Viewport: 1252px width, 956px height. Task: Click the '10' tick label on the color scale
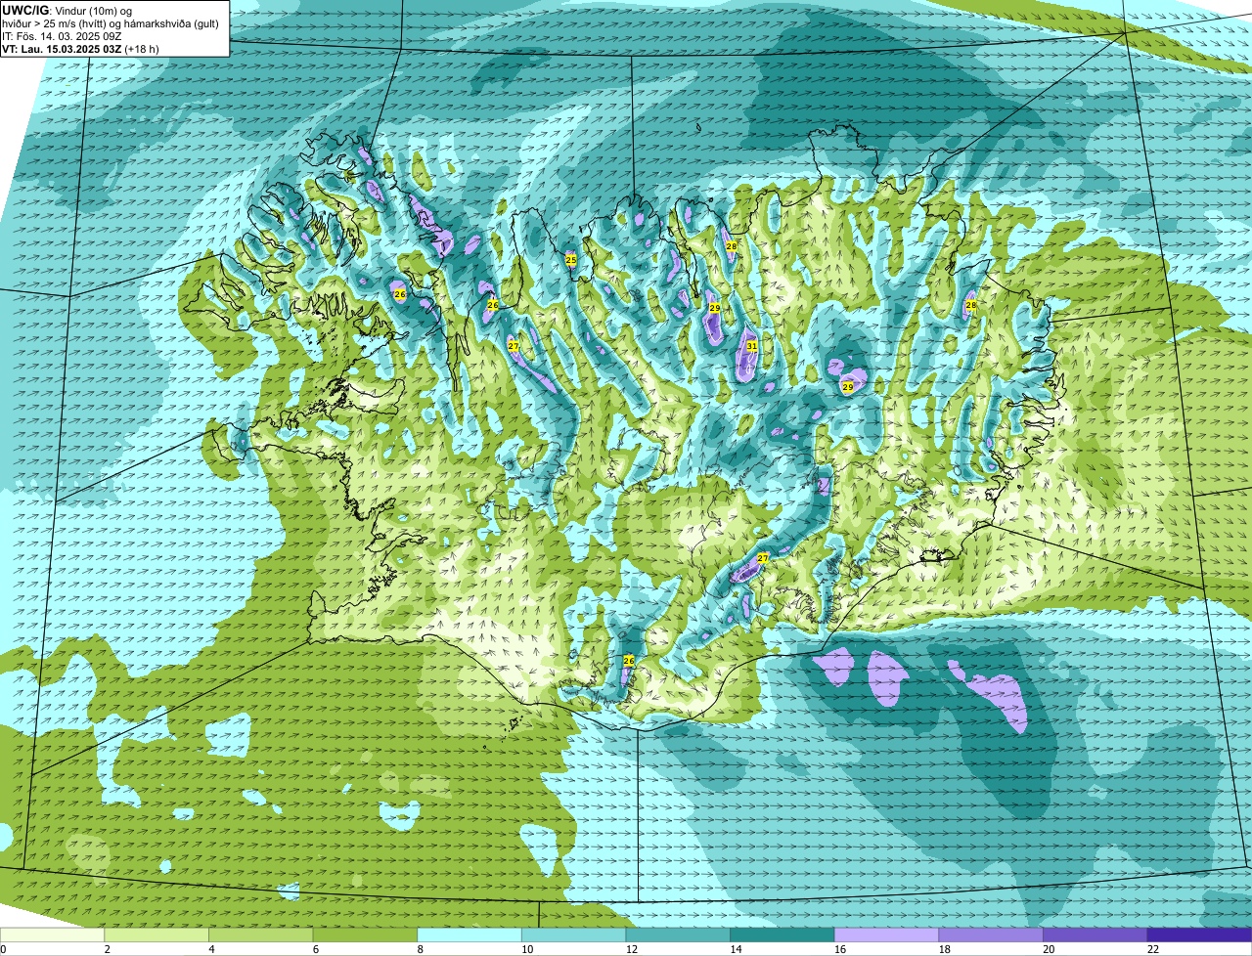(528, 949)
